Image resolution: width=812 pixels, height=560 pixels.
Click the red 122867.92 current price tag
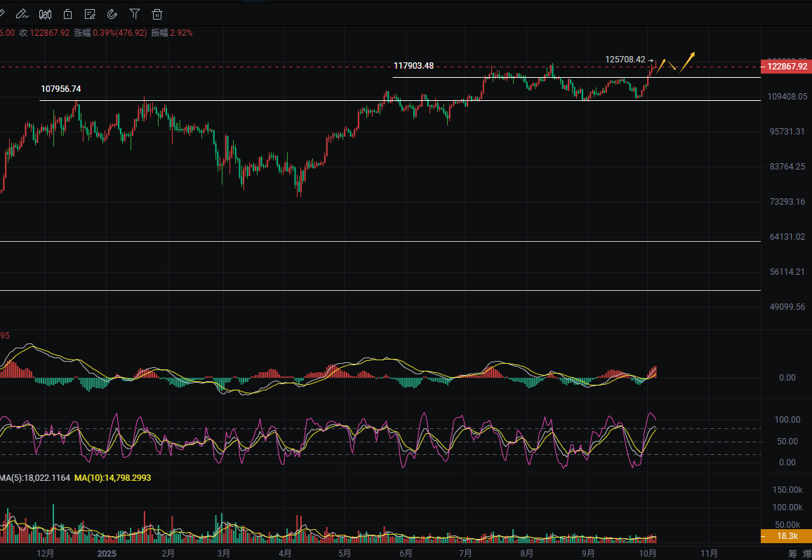[x=786, y=66]
